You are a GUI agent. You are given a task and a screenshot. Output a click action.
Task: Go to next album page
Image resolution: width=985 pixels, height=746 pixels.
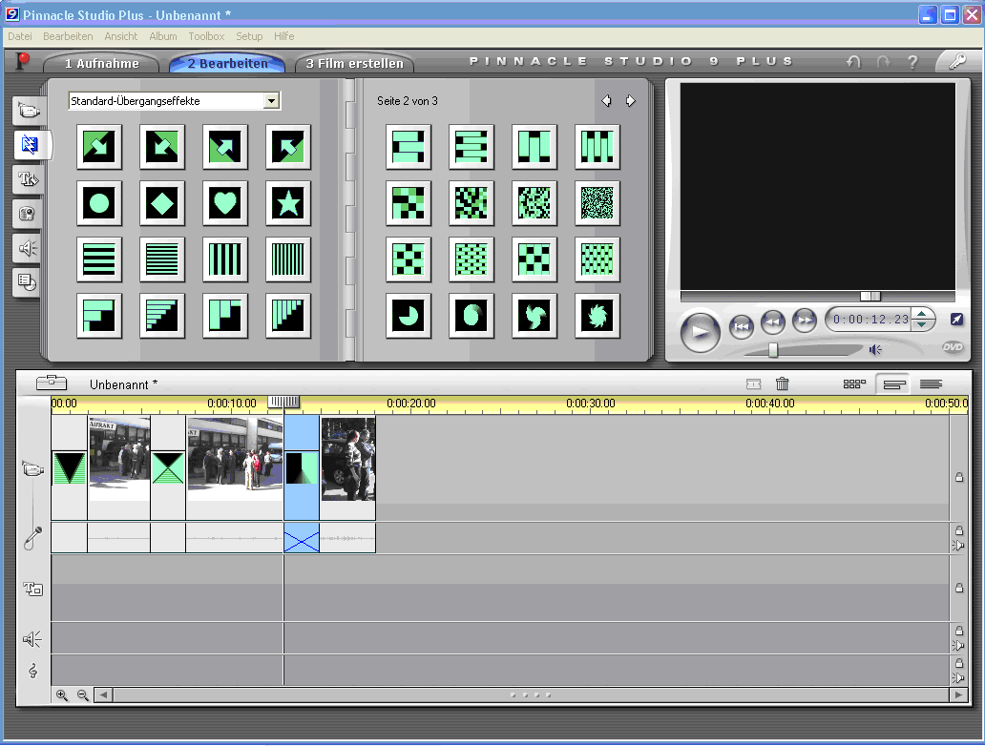point(630,100)
